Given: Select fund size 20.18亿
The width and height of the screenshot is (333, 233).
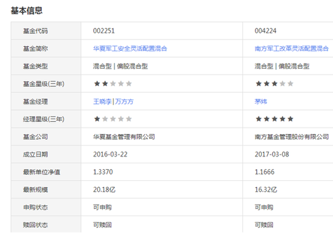Looking at the screenshot, I should (104, 189).
